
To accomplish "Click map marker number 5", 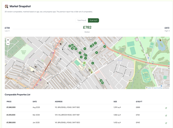I will [93, 63].
